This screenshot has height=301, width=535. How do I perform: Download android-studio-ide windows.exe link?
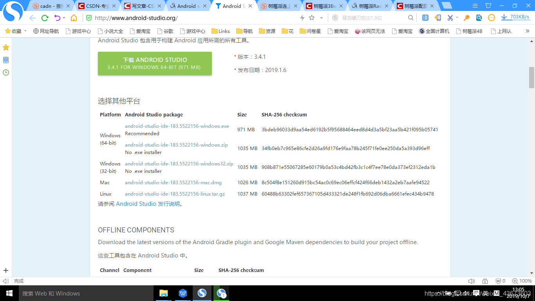pyautogui.click(x=177, y=126)
